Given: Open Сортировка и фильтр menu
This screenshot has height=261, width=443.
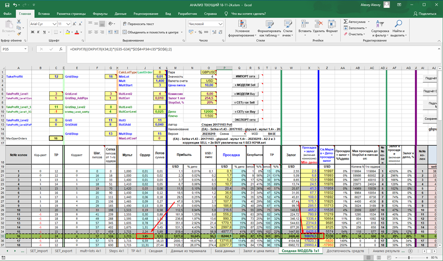Looking at the screenshot, I should click(x=380, y=29).
